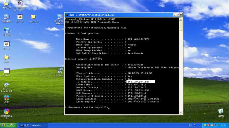Click the help question mark in language bar
Image resolution: width=229 pixels, height=128 pixels.
point(195,125)
